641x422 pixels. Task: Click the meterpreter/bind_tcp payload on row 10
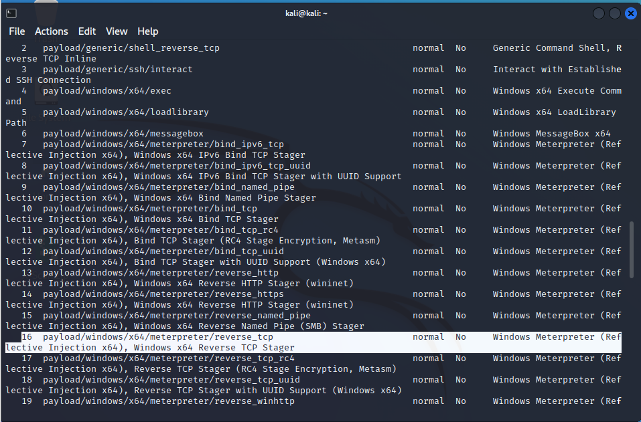click(150, 209)
